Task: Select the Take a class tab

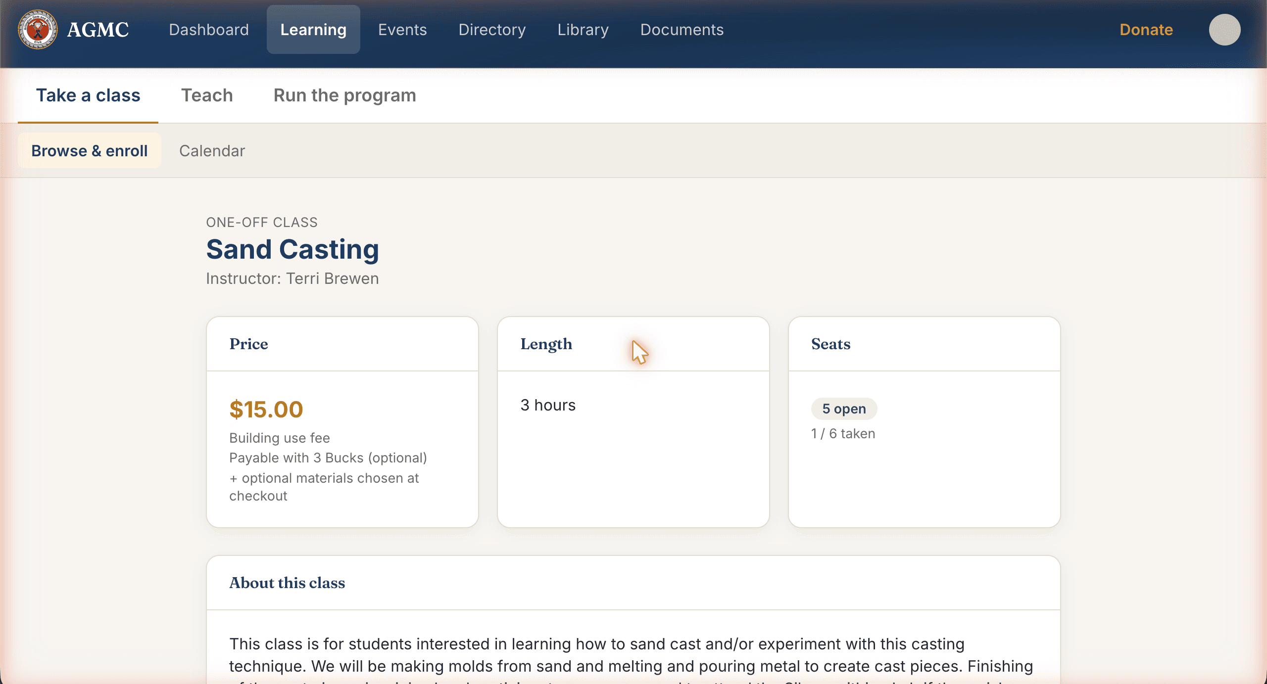Action: [88, 95]
